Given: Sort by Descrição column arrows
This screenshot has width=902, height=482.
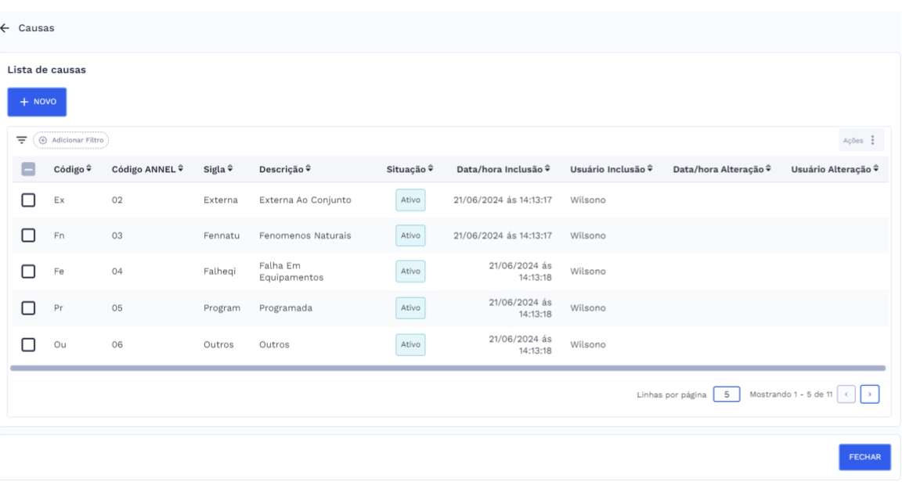Looking at the screenshot, I should (x=308, y=169).
